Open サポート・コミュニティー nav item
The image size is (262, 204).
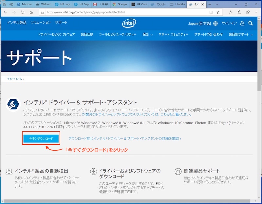[173, 34]
